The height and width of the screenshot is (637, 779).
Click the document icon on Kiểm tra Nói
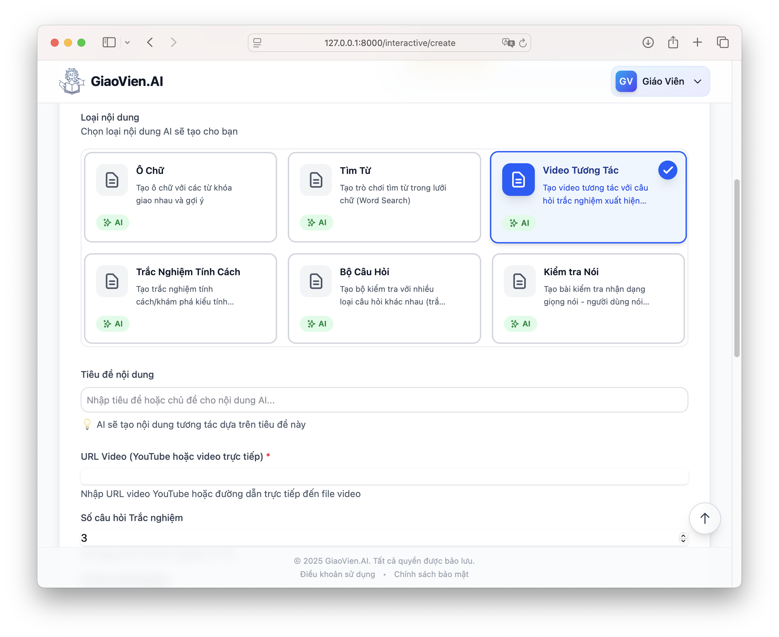click(520, 281)
